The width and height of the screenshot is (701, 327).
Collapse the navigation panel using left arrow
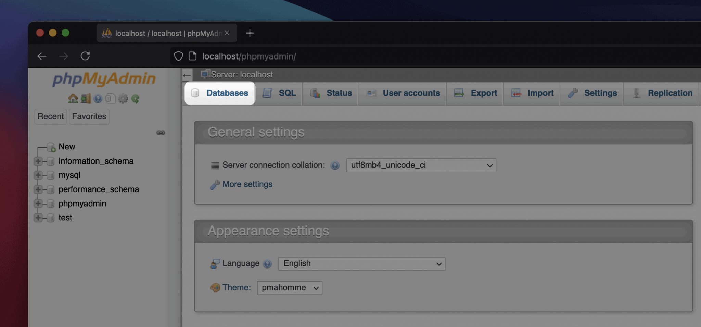(x=187, y=75)
